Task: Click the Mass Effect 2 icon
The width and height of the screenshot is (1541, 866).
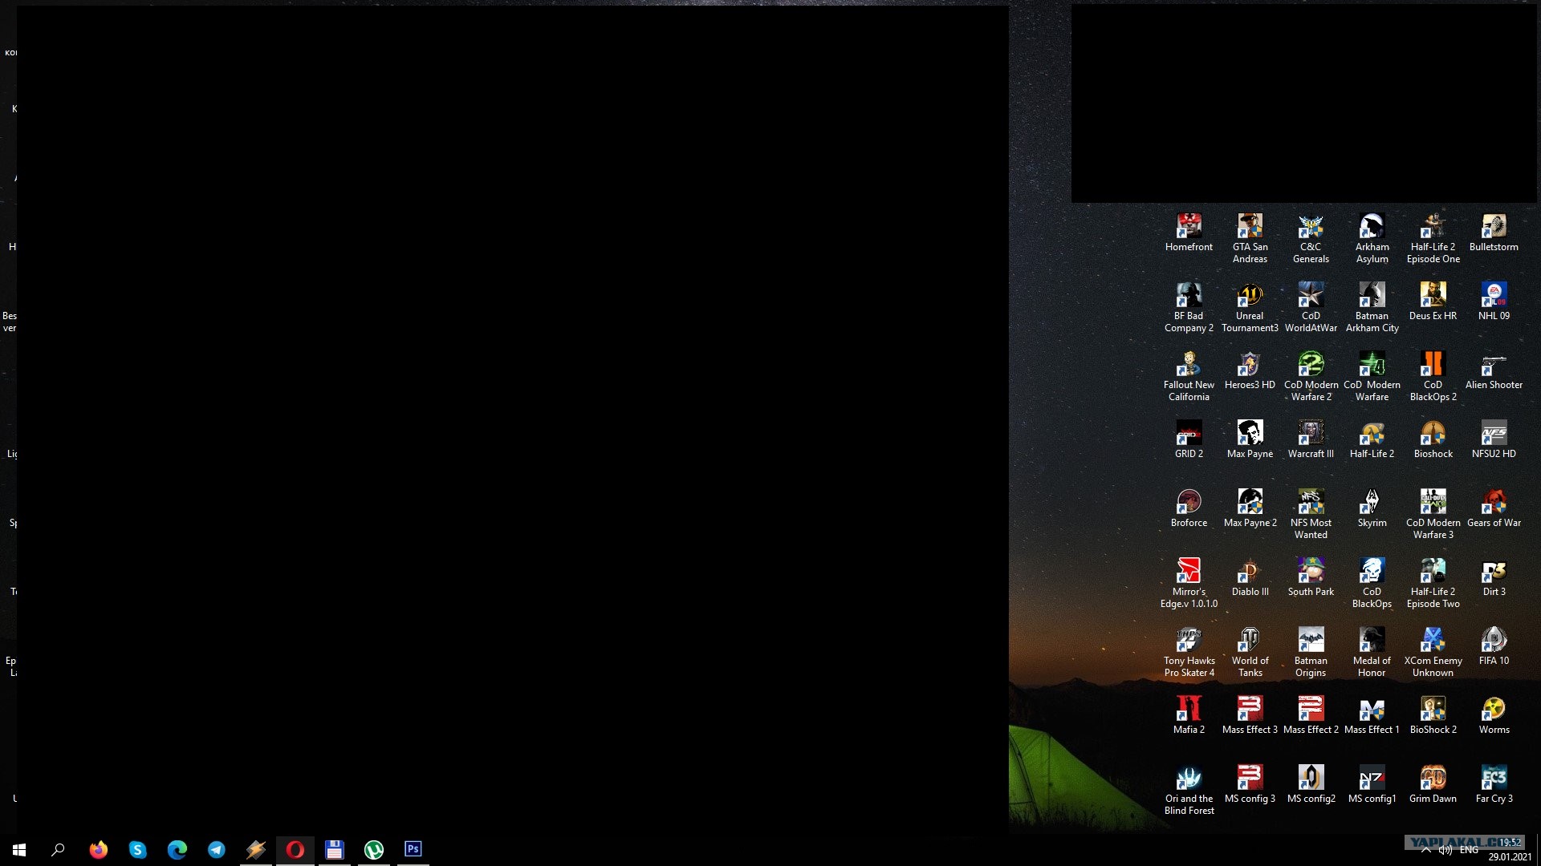Action: coord(1311,715)
